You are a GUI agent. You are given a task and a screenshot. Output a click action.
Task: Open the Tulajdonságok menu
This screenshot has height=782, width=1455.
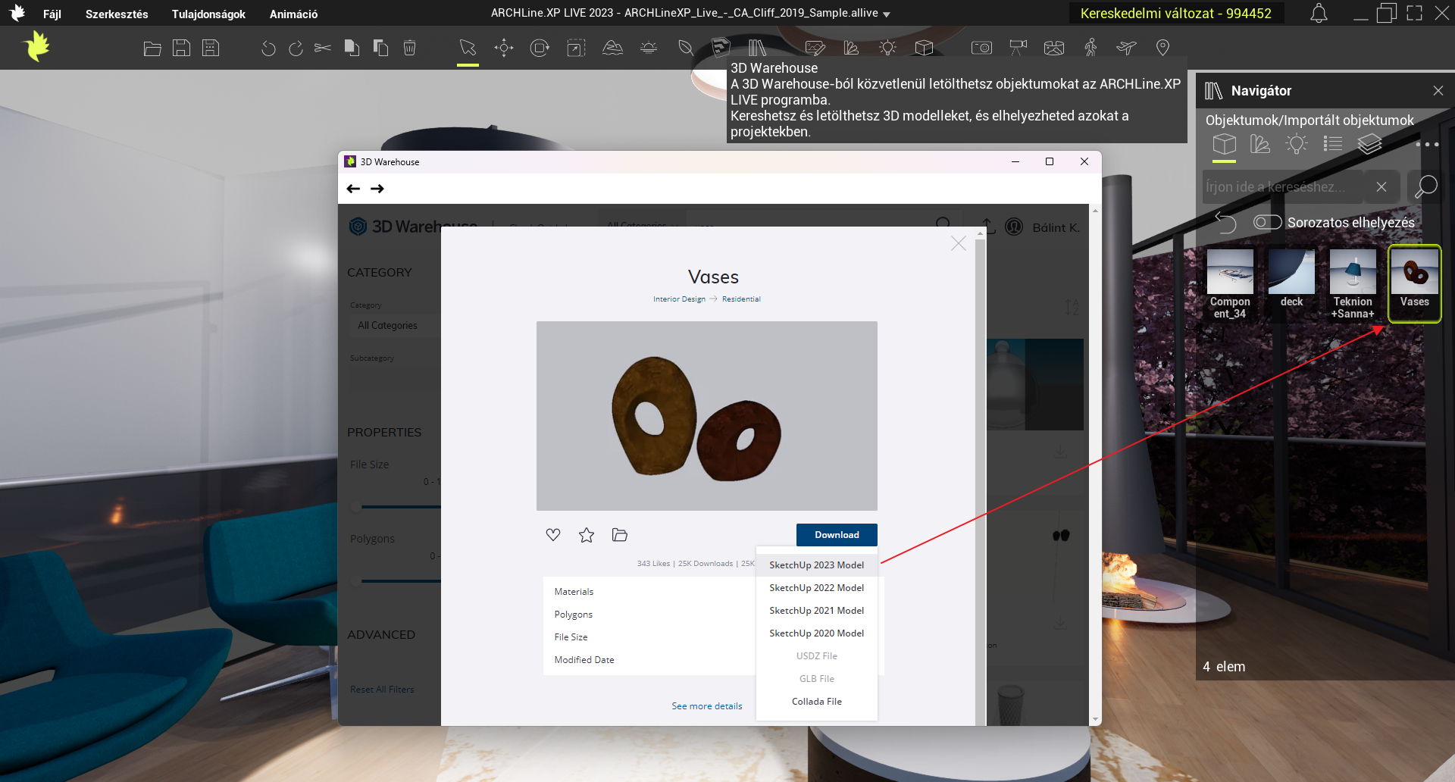208,14
